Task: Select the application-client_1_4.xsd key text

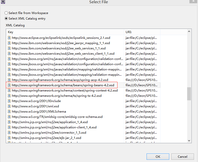Action: 54,127
